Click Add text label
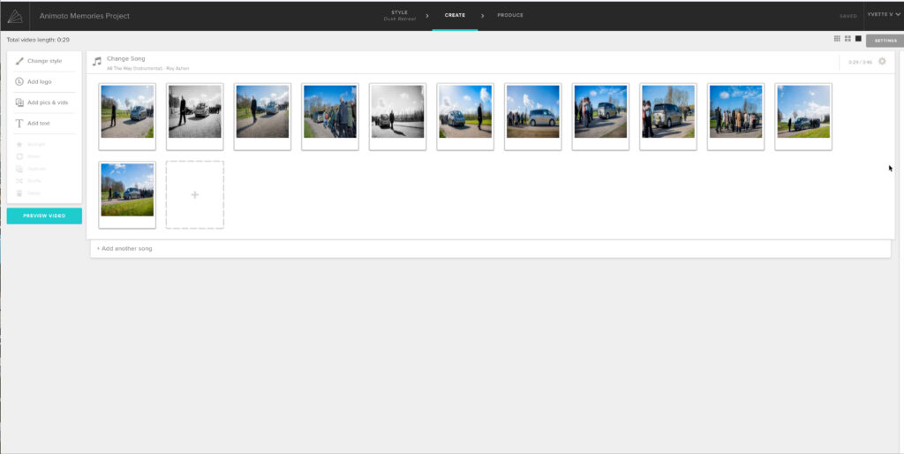 point(39,124)
